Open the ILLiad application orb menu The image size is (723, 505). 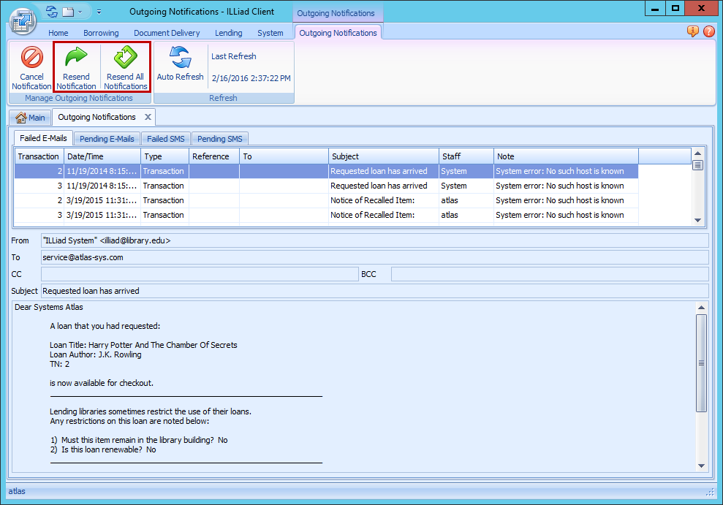pyautogui.click(x=23, y=19)
